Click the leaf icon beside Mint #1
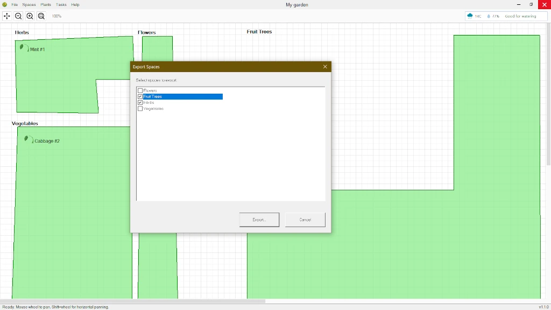Viewport: 551px width, 310px height. (x=23, y=47)
